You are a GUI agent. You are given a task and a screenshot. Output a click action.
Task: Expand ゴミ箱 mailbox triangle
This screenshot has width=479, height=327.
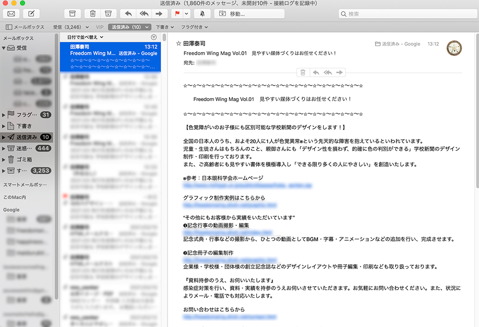coord(4,159)
